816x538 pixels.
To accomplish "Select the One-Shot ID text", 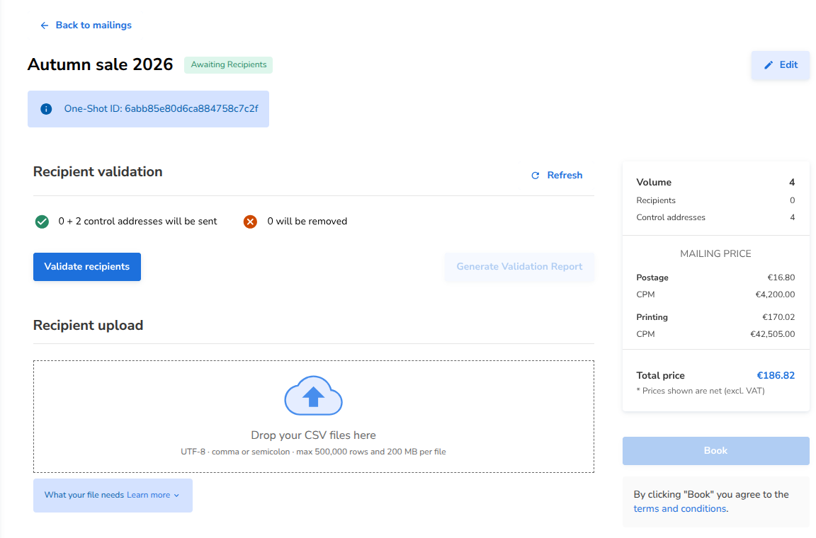I will pyautogui.click(x=161, y=109).
